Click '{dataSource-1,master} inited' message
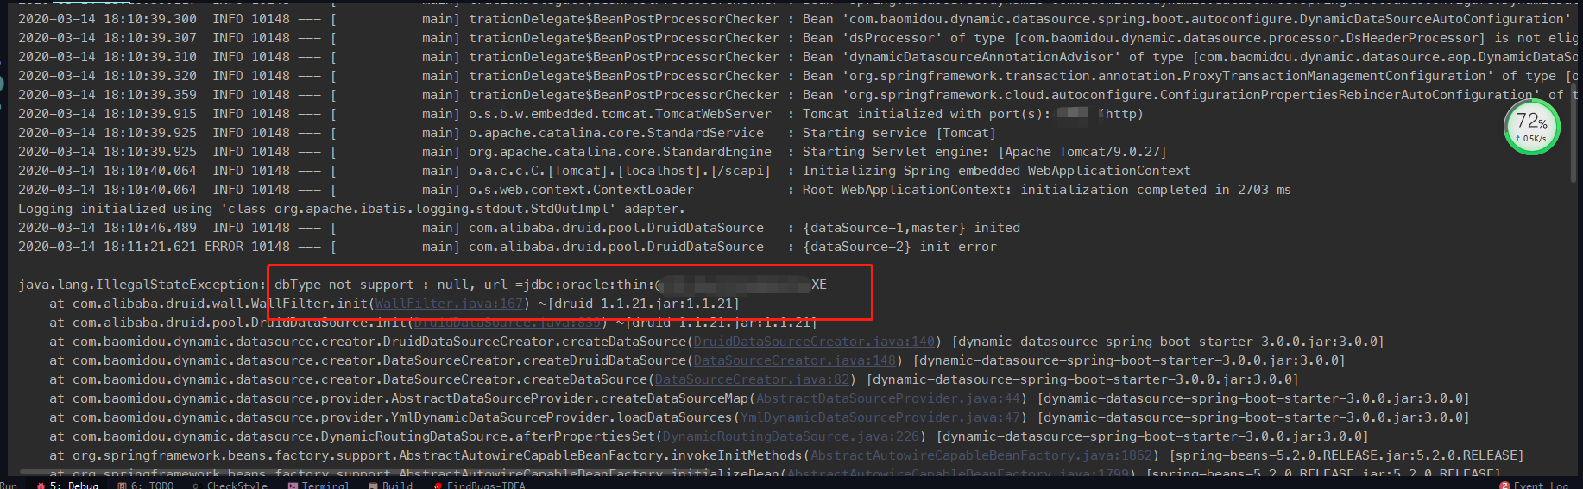The height and width of the screenshot is (489, 1583). (x=911, y=228)
